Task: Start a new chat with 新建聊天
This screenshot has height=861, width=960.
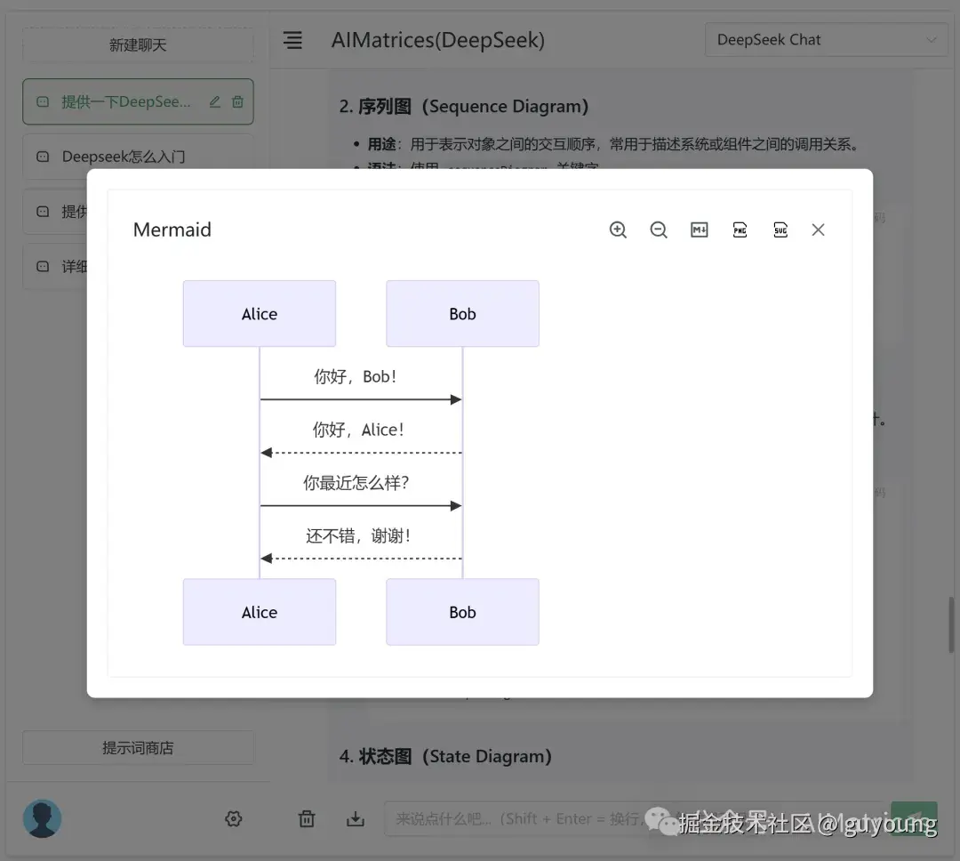Action: [138, 45]
